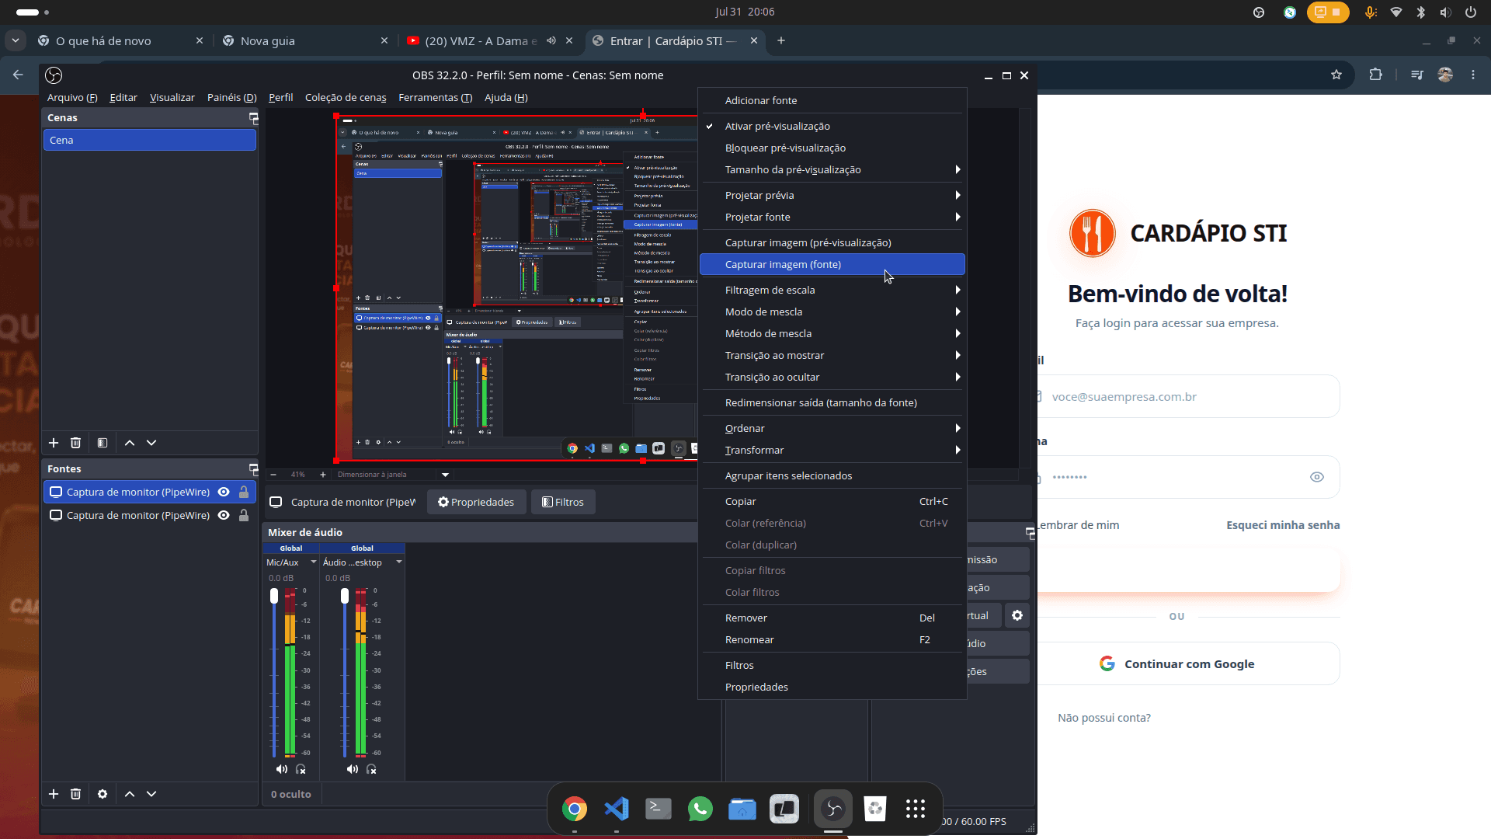Hide the first Captura de monitor source

pos(224,492)
